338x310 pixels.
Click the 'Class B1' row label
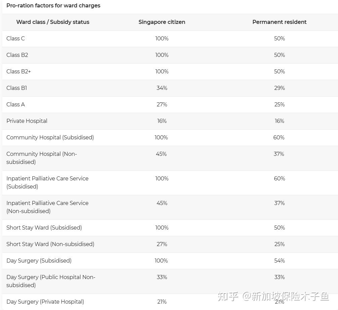coord(16,88)
